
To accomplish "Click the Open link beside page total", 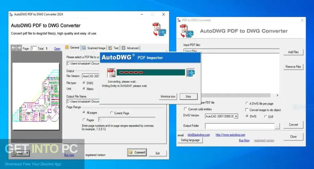I will [x=57, y=49].
